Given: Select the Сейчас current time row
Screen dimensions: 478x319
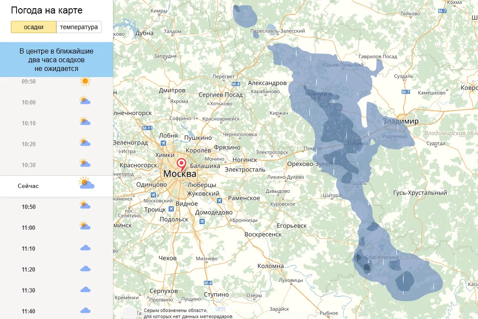Looking at the screenshot, I should click(56, 186).
